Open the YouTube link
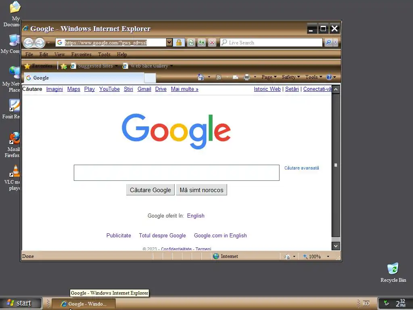Image resolution: width=413 pixels, height=310 pixels. click(109, 89)
